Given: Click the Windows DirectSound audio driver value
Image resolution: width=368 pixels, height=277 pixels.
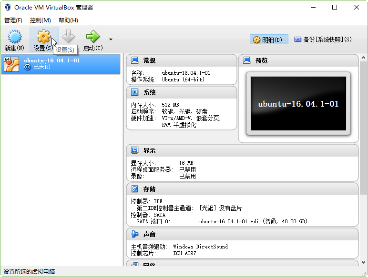Looking at the screenshot, I should (x=200, y=247).
